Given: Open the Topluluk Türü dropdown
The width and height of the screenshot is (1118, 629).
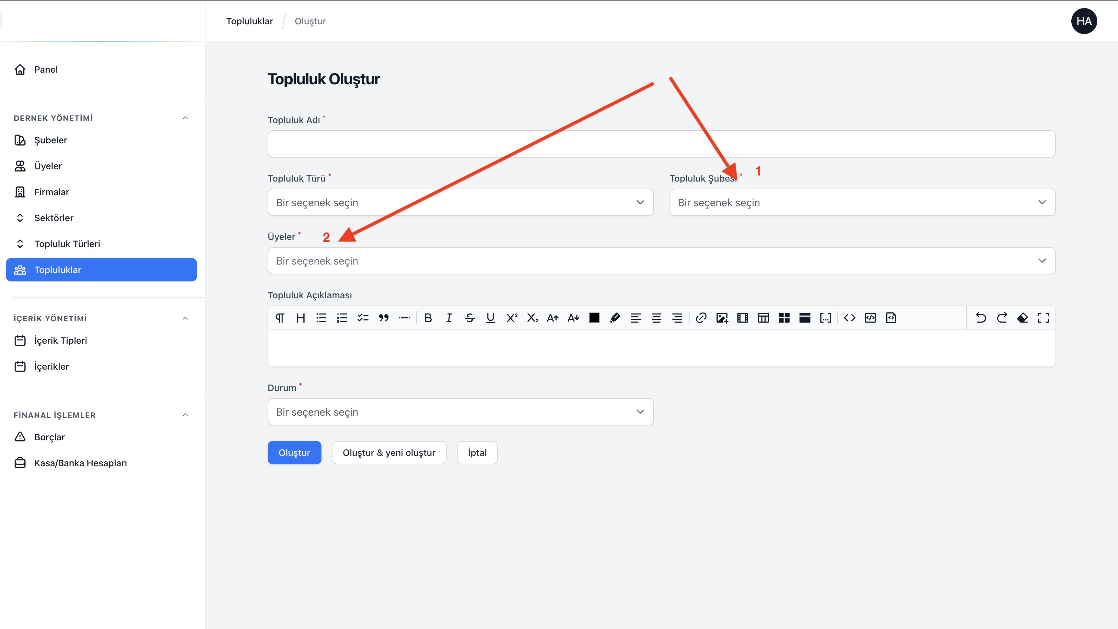Looking at the screenshot, I should click(x=460, y=202).
